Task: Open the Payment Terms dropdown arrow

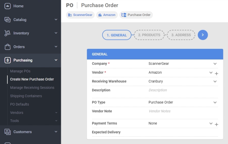Action: tap(211, 123)
